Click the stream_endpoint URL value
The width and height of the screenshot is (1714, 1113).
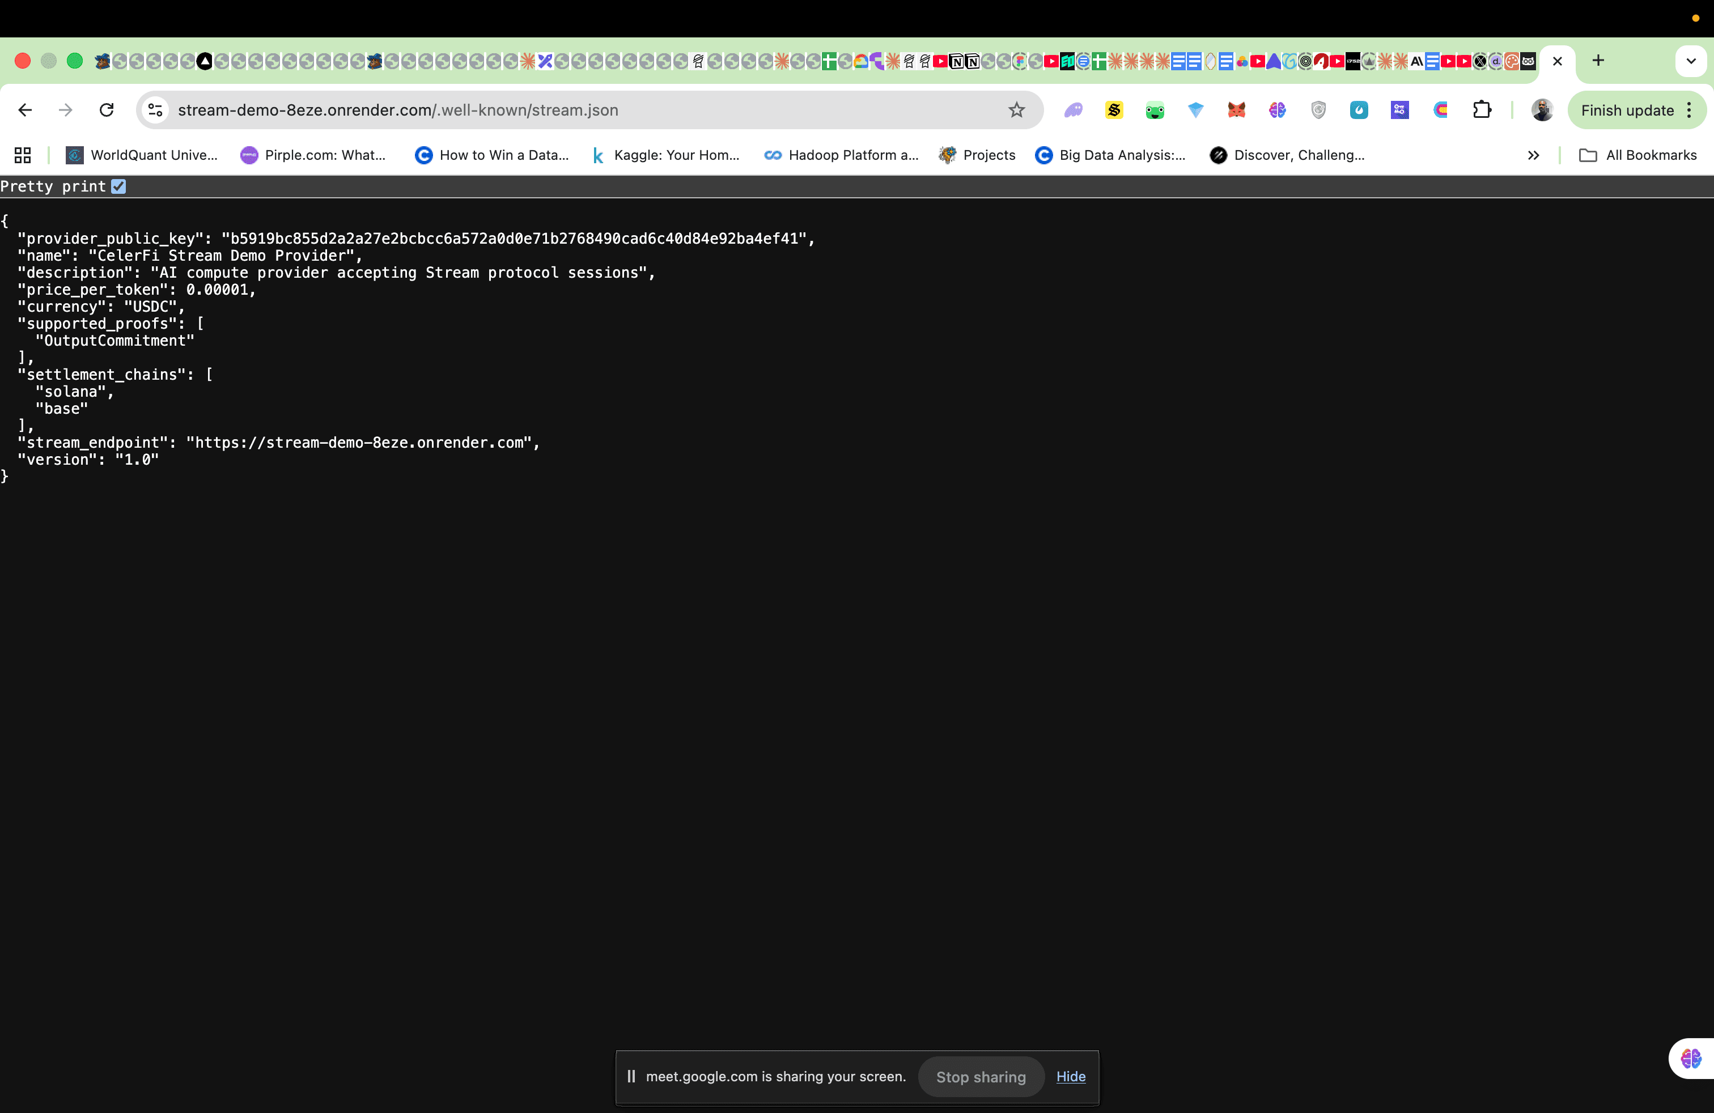(359, 443)
